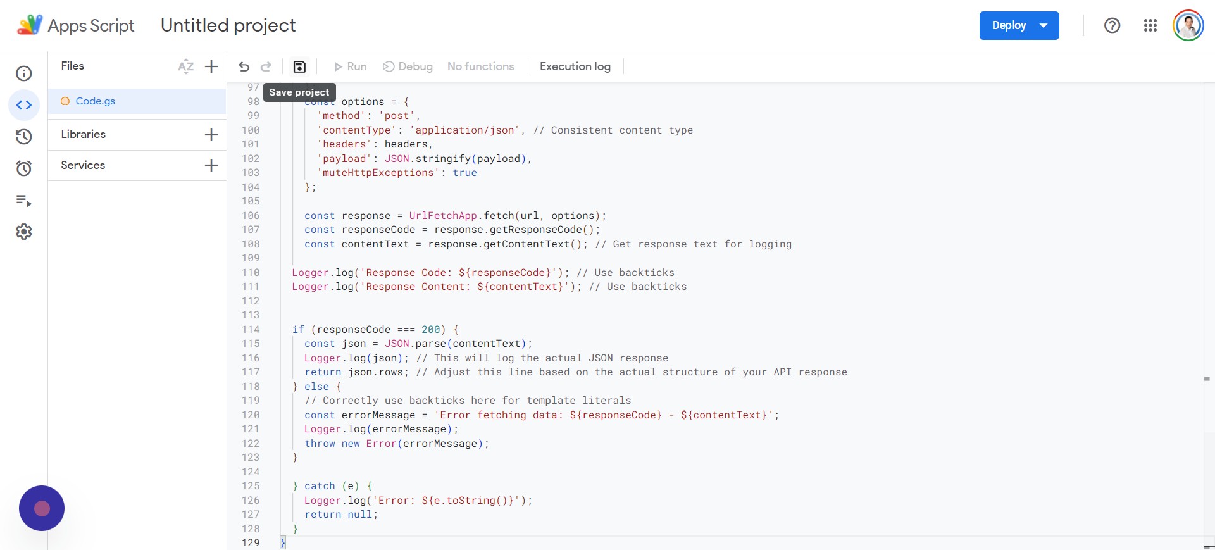The height and width of the screenshot is (550, 1215).
Task: Click 'response.getContentText()' in line 108
Action: [505, 244]
